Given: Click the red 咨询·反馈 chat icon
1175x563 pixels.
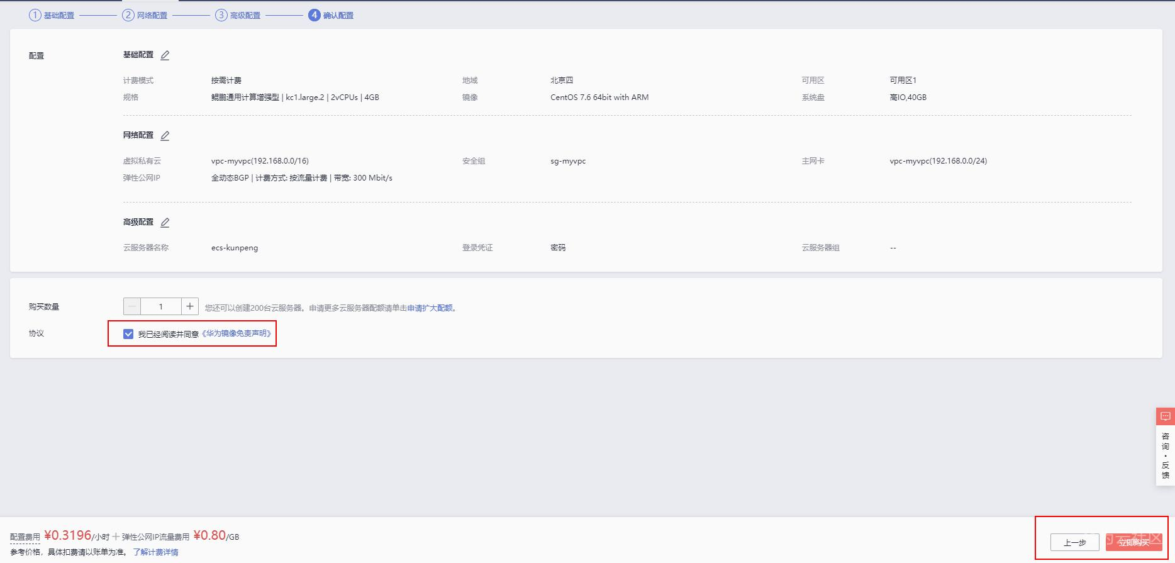Looking at the screenshot, I should (x=1165, y=416).
